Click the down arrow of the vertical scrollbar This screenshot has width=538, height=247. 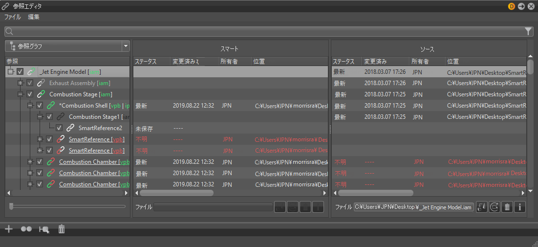pos(531,191)
